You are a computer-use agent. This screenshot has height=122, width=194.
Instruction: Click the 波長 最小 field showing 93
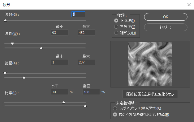click(x=60, y=33)
